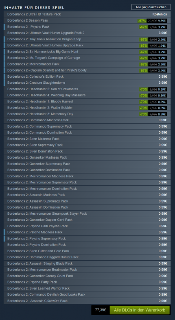The width and height of the screenshot is (175, 320).
Task: Select Borderlands 2 - Psycho Pack row
Action: pyautogui.click(x=87, y=27)
